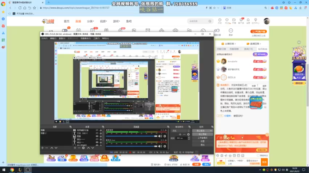Open the OBS Edit menu
This screenshot has width=309, height=173.
tap(53, 38)
